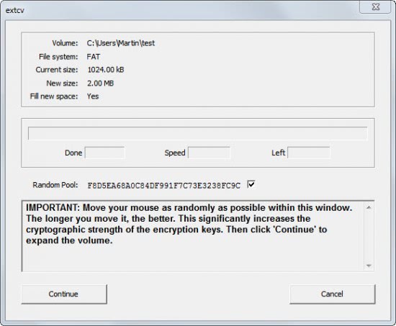Click the new size 2.00 MB
This screenshot has width=396, height=326.
101,83
